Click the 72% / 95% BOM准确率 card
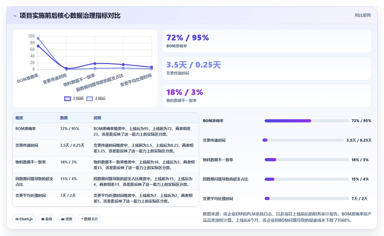384x236 pixels. coord(267,41)
